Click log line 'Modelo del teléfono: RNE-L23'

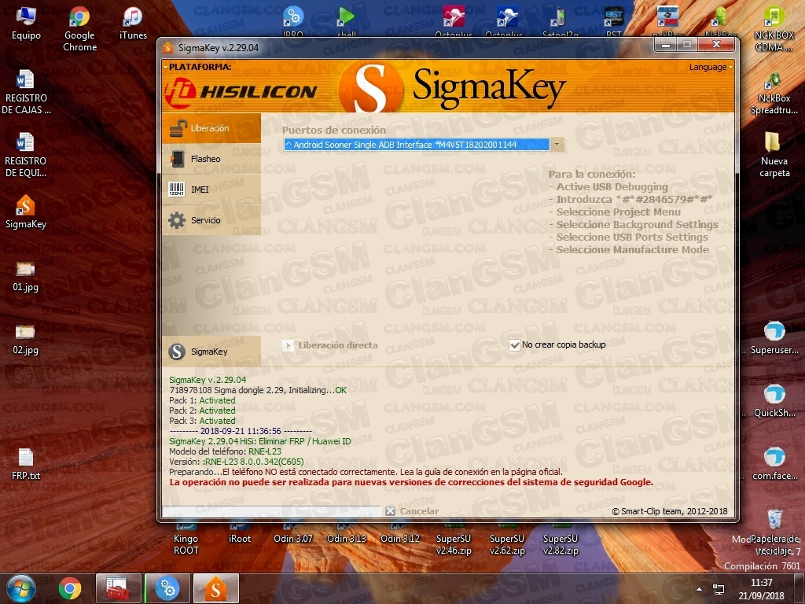(x=226, y=451)
